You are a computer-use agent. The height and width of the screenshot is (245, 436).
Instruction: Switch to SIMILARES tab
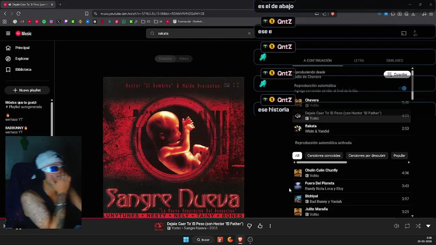tap(394, 61)
